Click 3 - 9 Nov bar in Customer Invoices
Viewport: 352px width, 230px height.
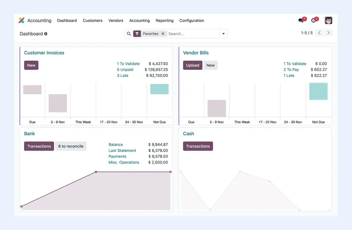pyautogui.click(x=58, y=103)
